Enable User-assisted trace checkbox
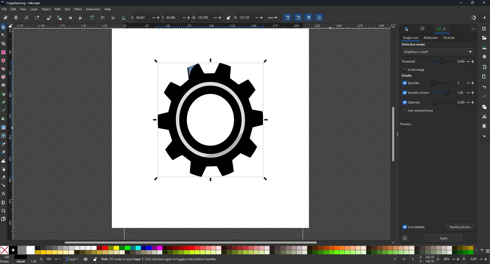Viewport: 490px width, 264px height. [405, 111]
